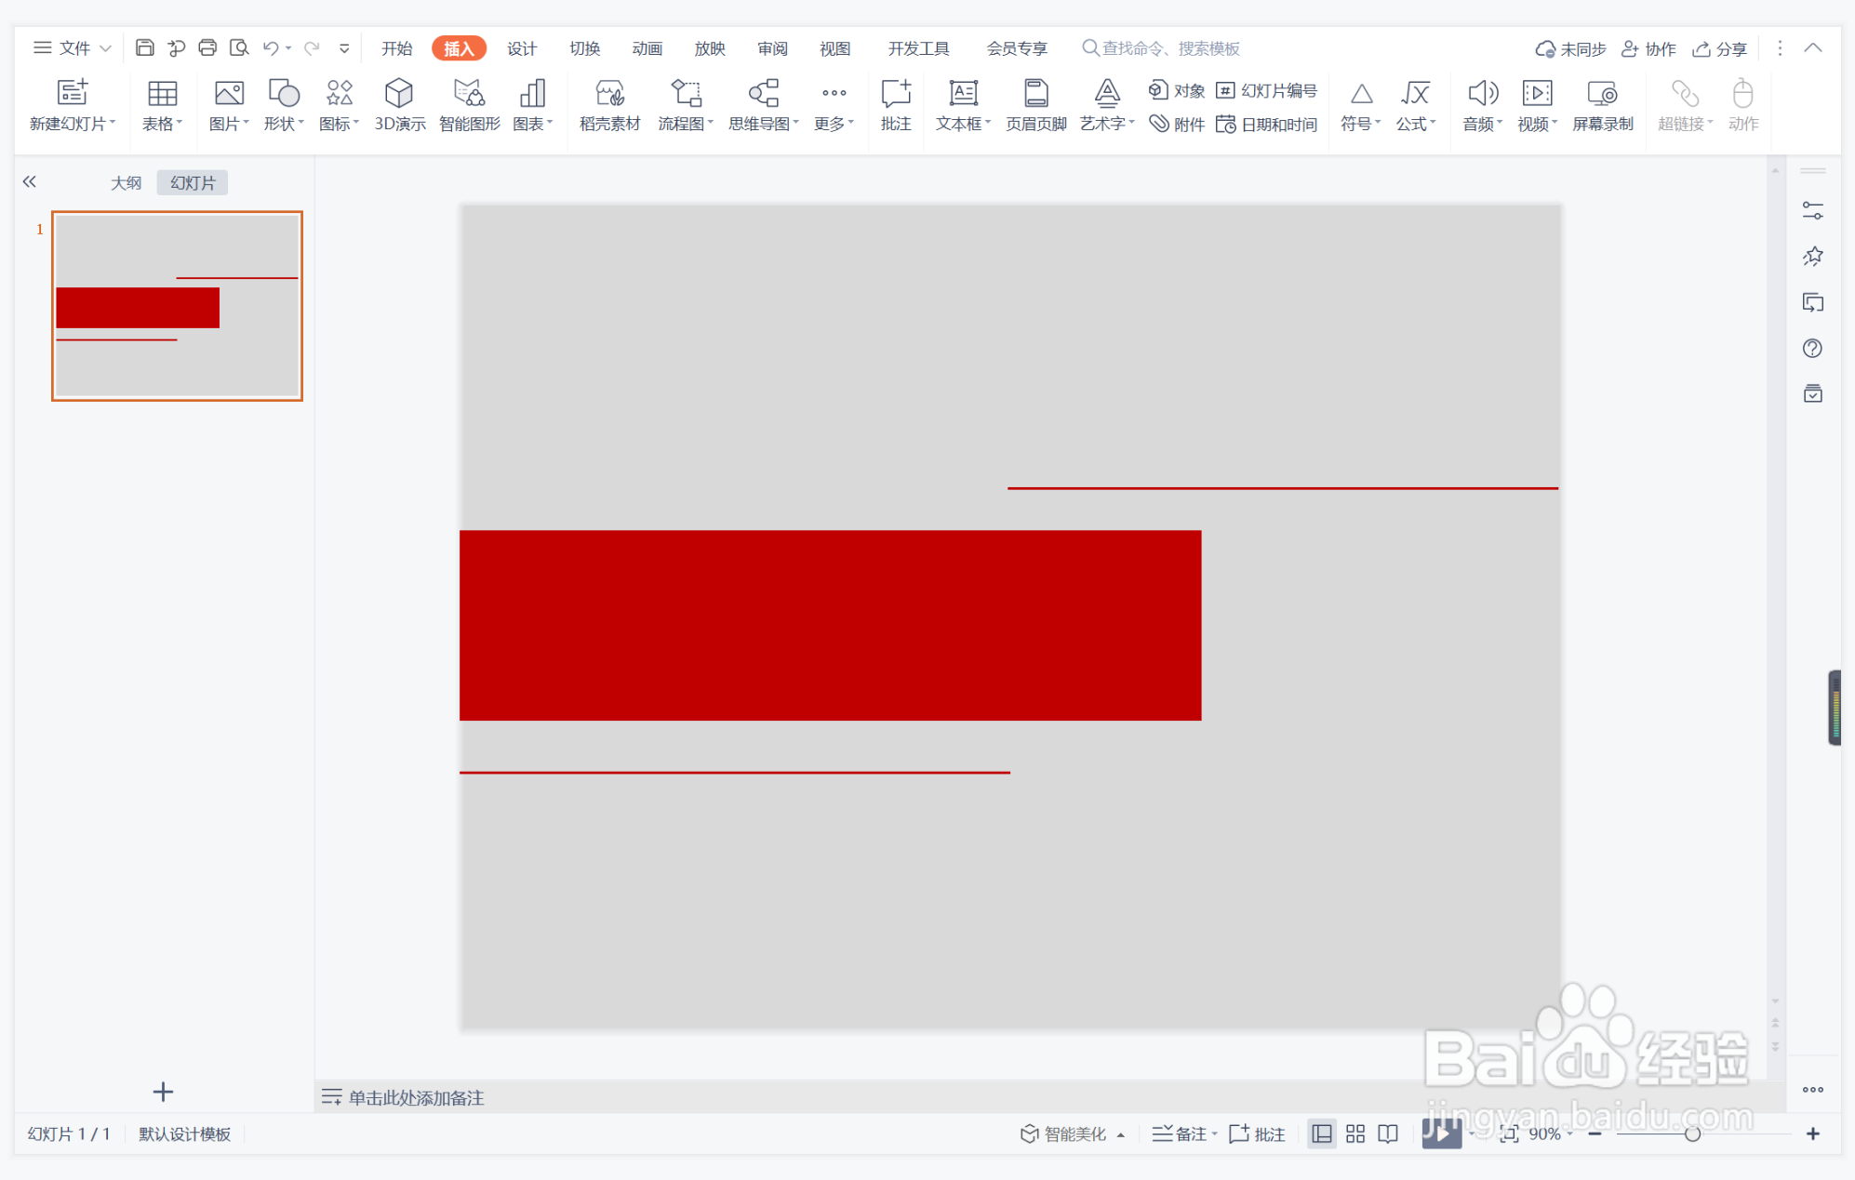Open the 文件 (File) menu dropdown
Viewport: 1855px width, 1180px height.
73,47
